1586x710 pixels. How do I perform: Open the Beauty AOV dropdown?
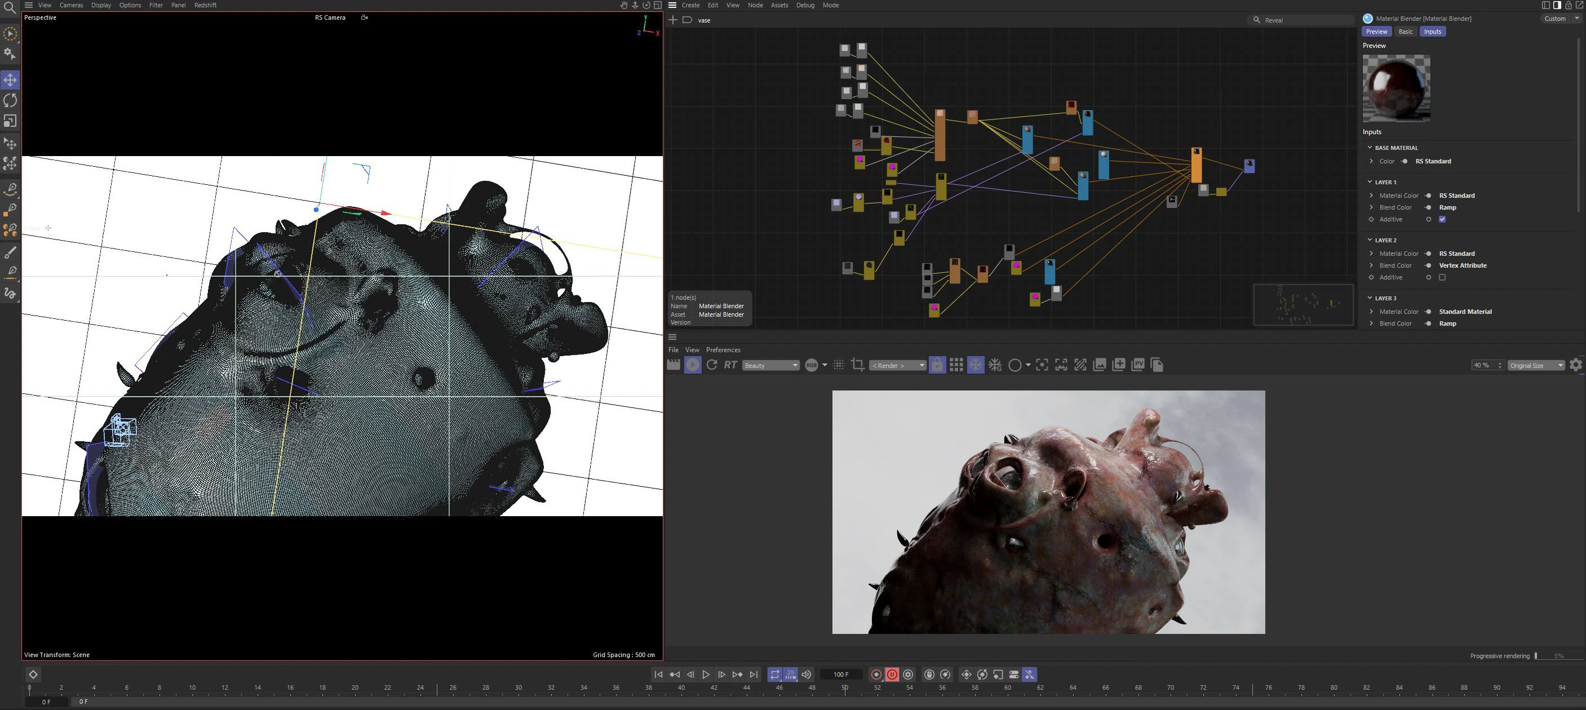coord(770,365)
